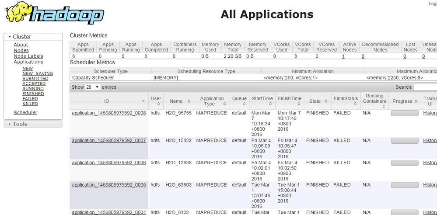Open the Applications link
Image resolution: width=437 pixels, height=215 pixels.
pos(28,62)
